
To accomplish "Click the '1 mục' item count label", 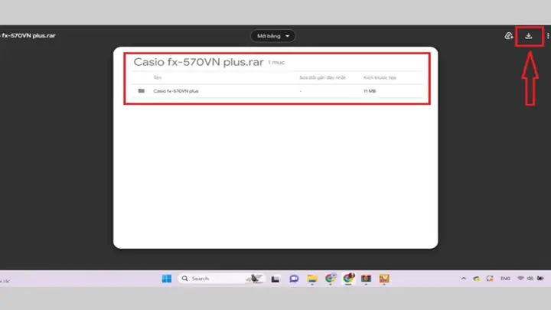I will pyautogui.click(x=276, y=63).
